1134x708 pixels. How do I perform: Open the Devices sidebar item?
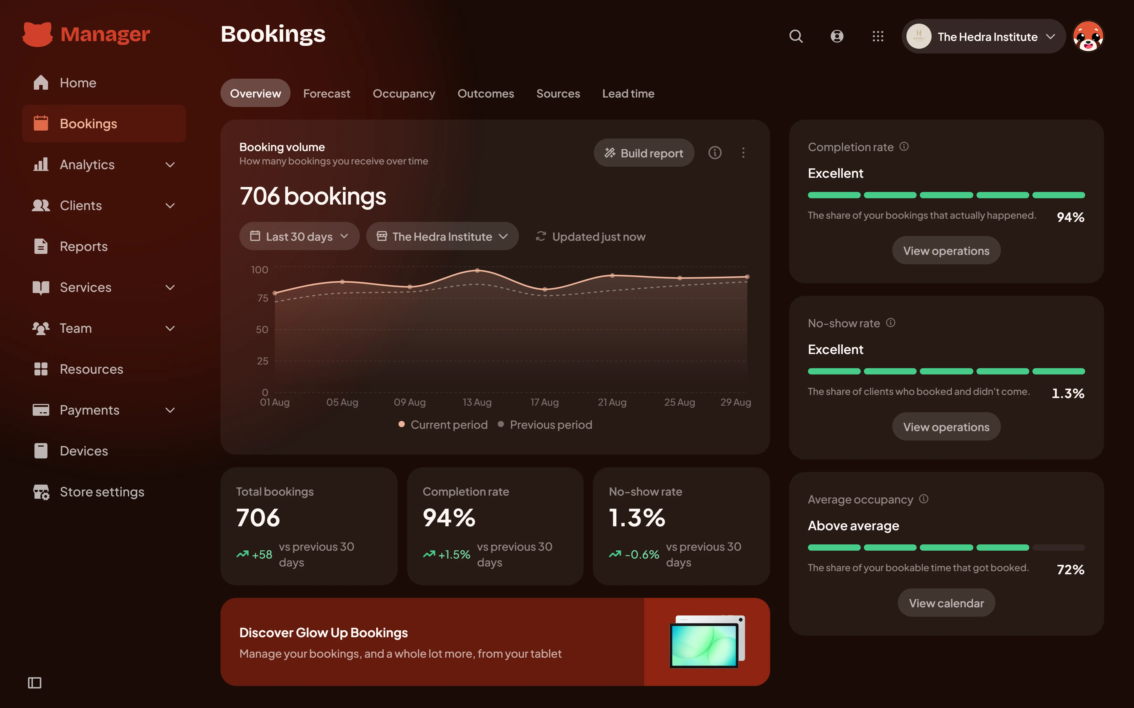point(104,450)
